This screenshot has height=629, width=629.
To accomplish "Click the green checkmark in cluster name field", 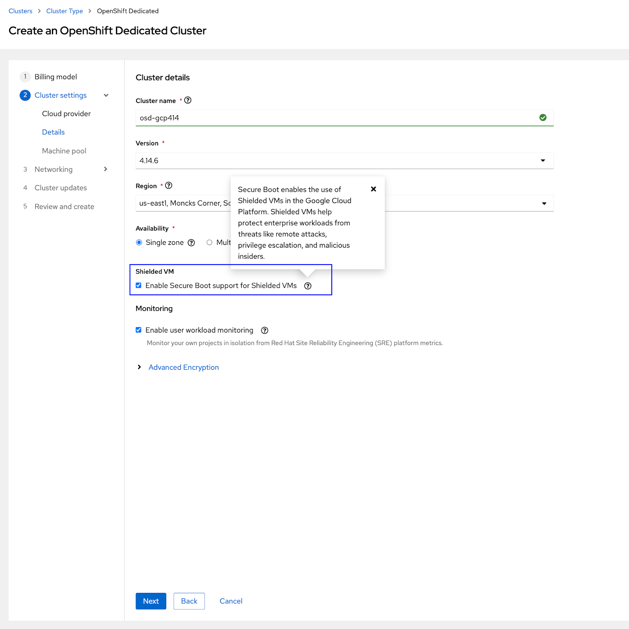I will tap(543, 118).
